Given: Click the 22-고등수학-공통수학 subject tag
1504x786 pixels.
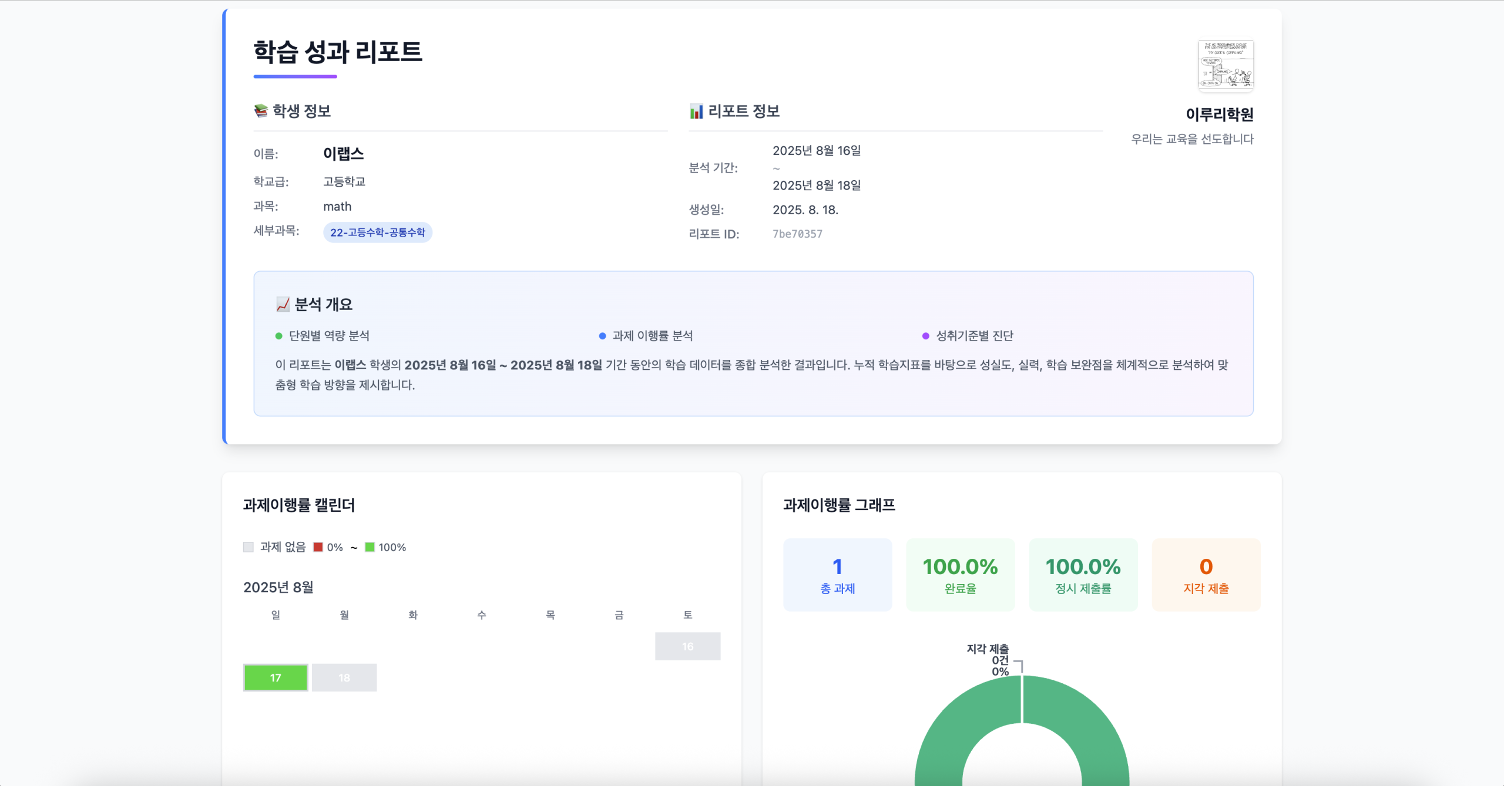Looking at the screenshot, I should (377, 232).
